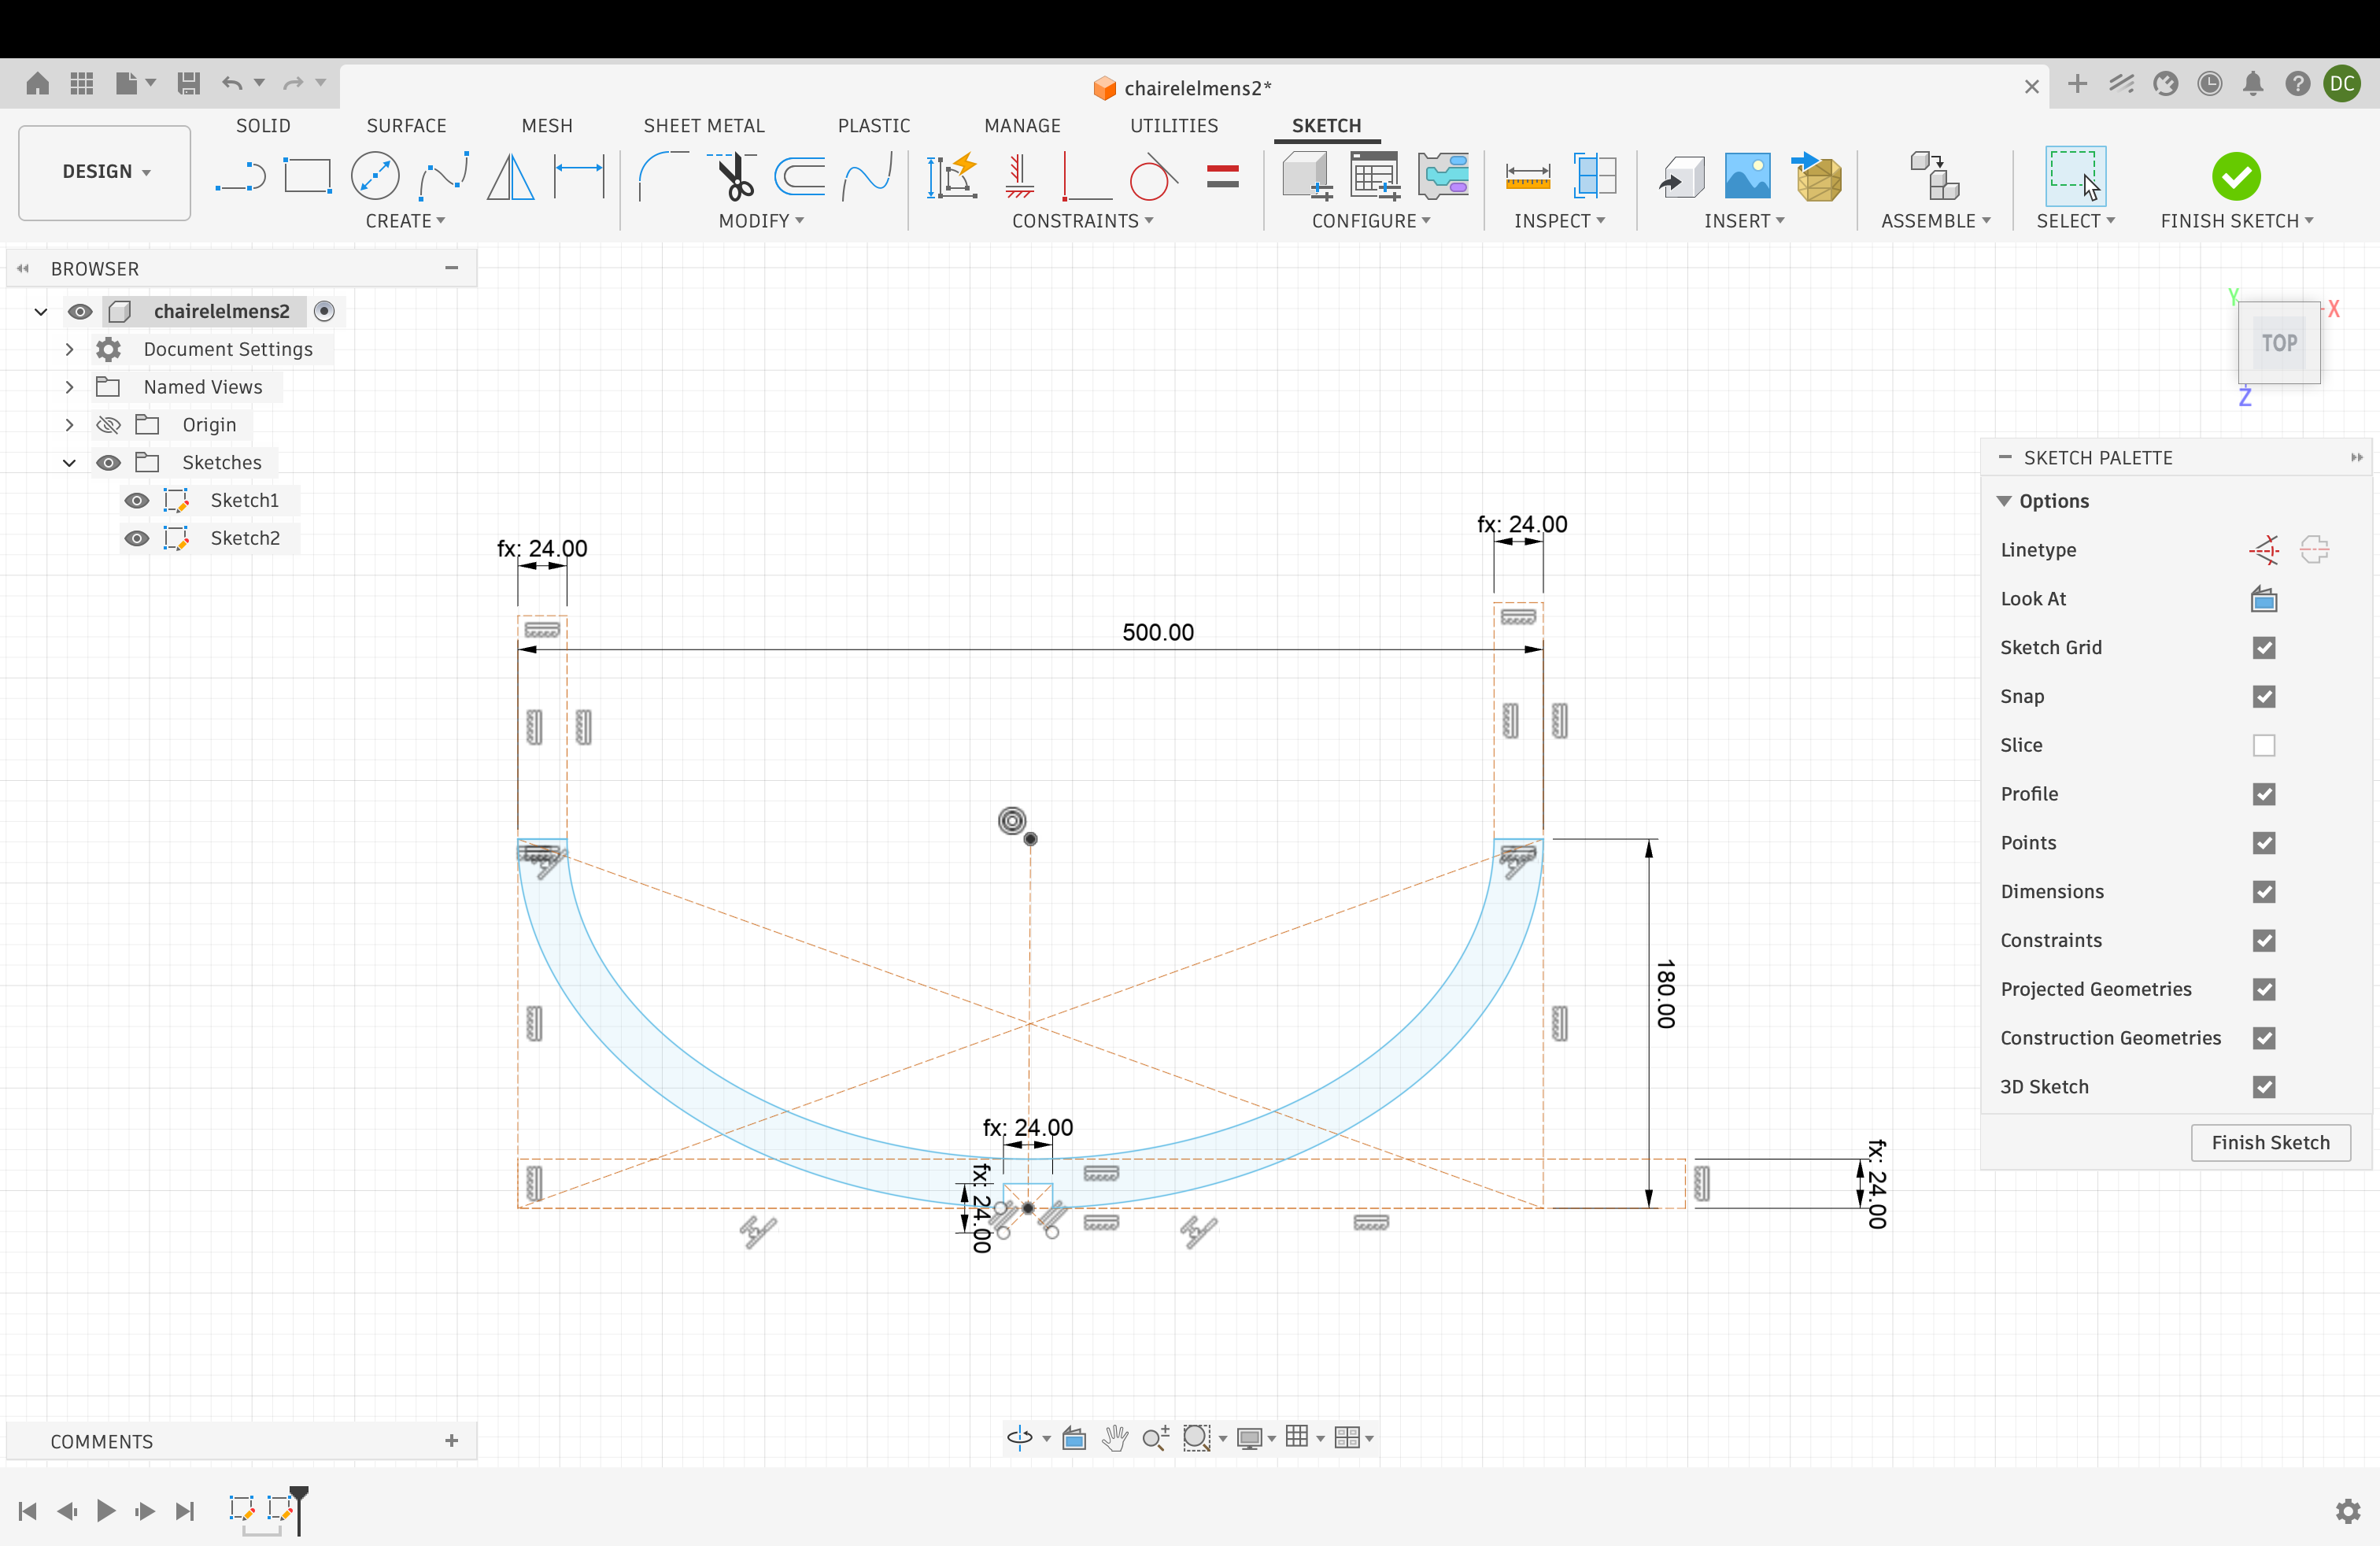Image resolution: width=2380 pixels, height=1546 pixels.
Task: Toggle the Profile checkbox
Action: pyautogui.click(x=2264, y=794)
